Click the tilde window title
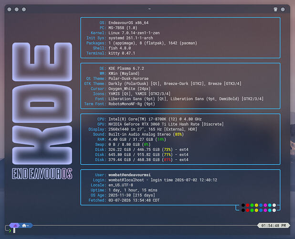 click(149, 9)
